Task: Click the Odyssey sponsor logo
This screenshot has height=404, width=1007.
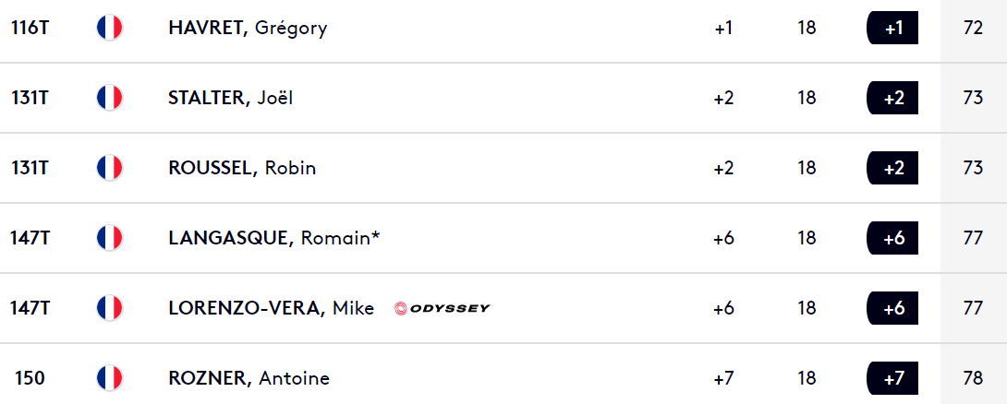Action: (x=442, y=308)
